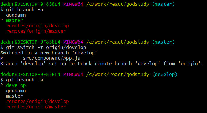Click green 'develop' current branch entry
207x113 pixels.
[16, 85]
